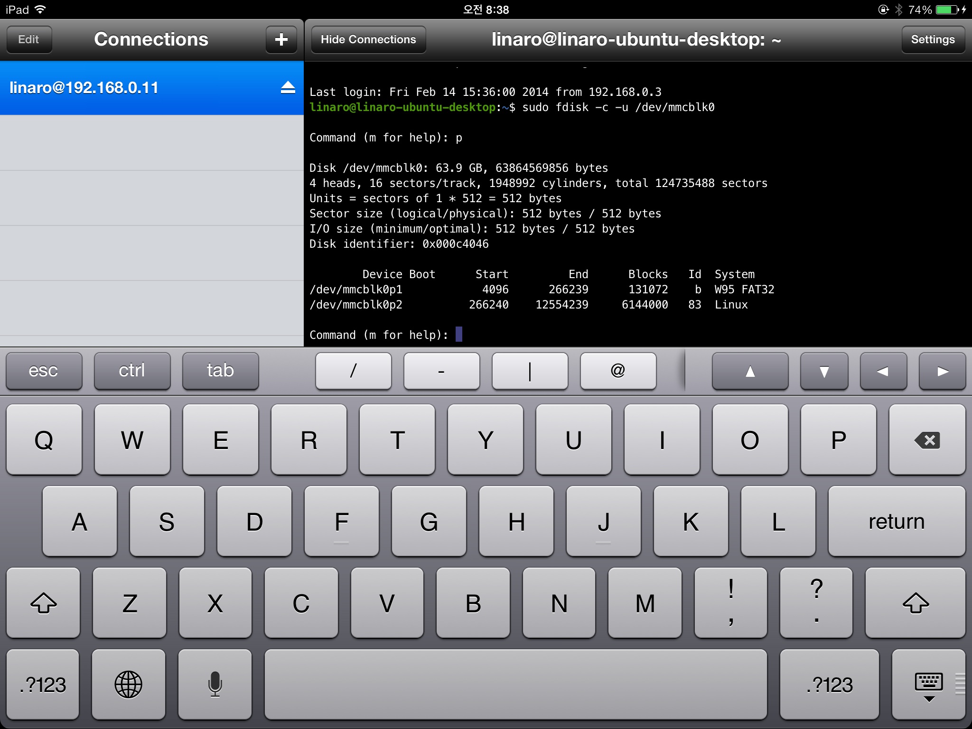
Task: Dismiss keyboard with the hide keyboard key
Action: click(928, 685)
